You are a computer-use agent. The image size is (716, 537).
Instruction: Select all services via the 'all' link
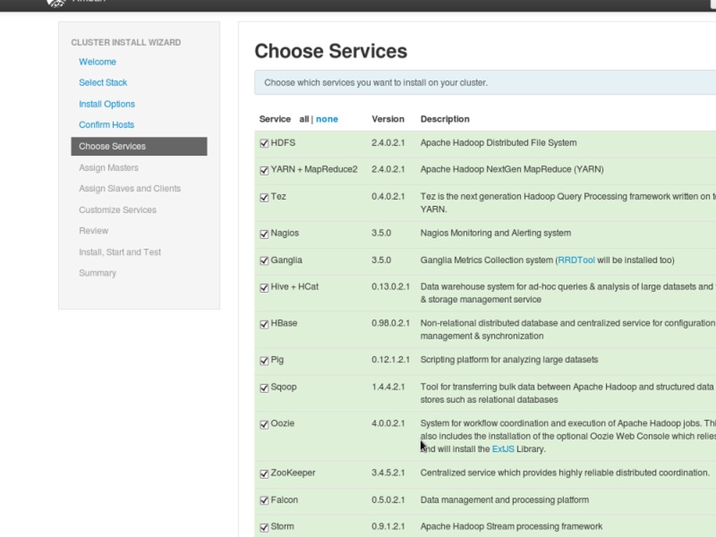(304, 119)
